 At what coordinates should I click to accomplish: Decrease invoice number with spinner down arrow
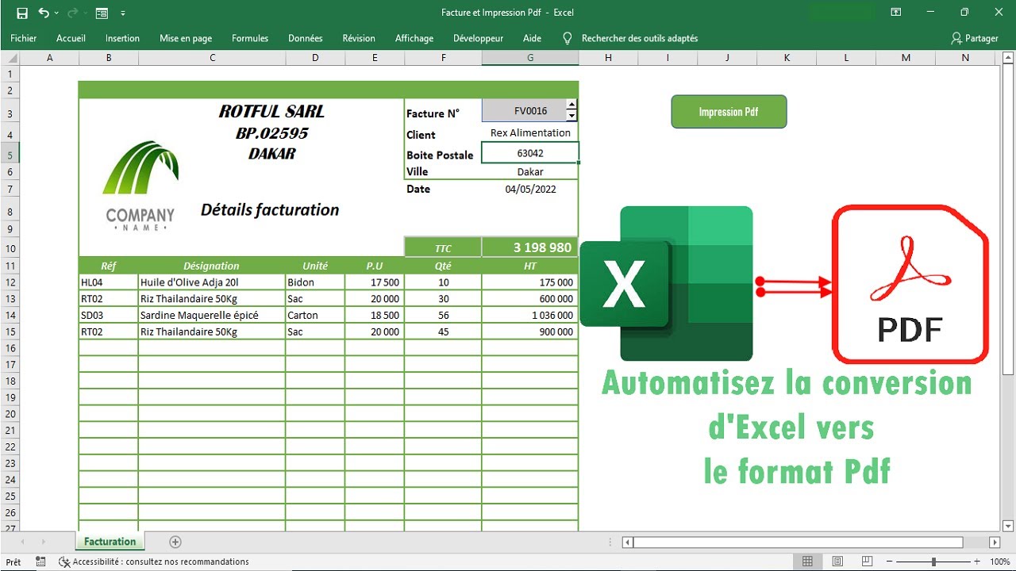571,116
